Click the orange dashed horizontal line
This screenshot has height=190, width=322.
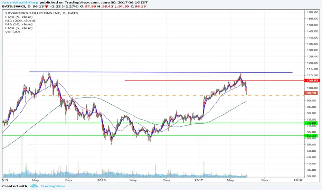coord(172,95)
